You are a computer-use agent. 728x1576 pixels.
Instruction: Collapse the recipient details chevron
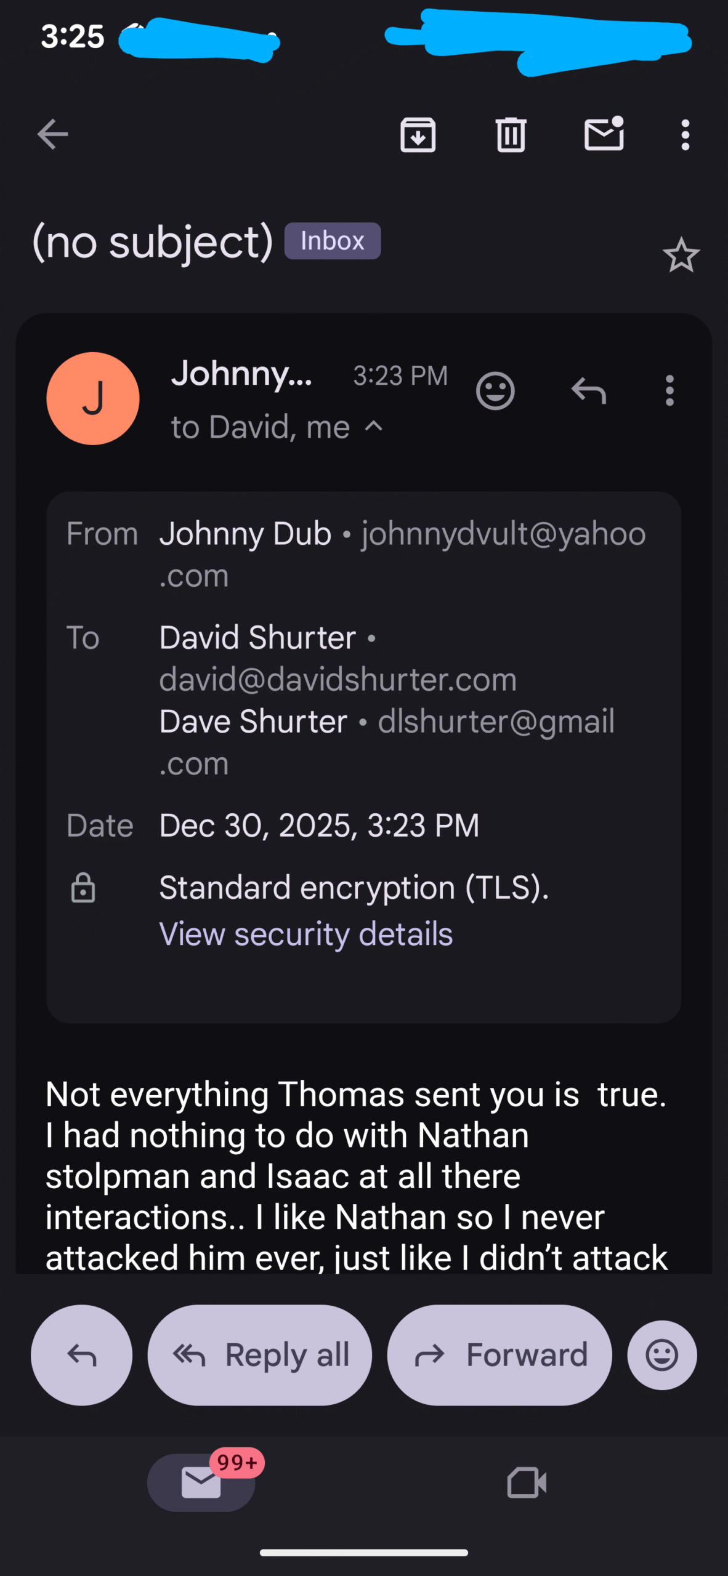[374, 426]
